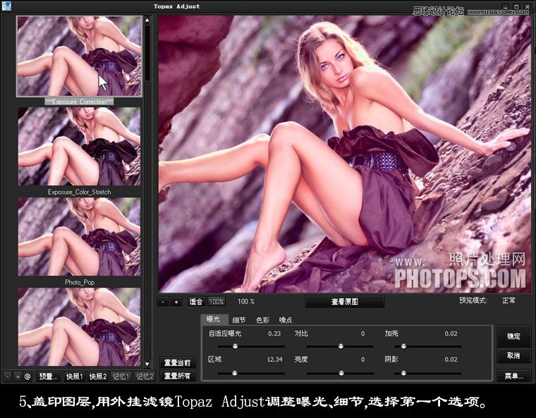The image size is (536, 418).
Task: Click the 对比 contrast slider handle
Action: (341, 346)
